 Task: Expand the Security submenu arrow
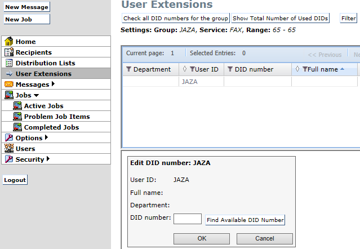pos(48,159)
